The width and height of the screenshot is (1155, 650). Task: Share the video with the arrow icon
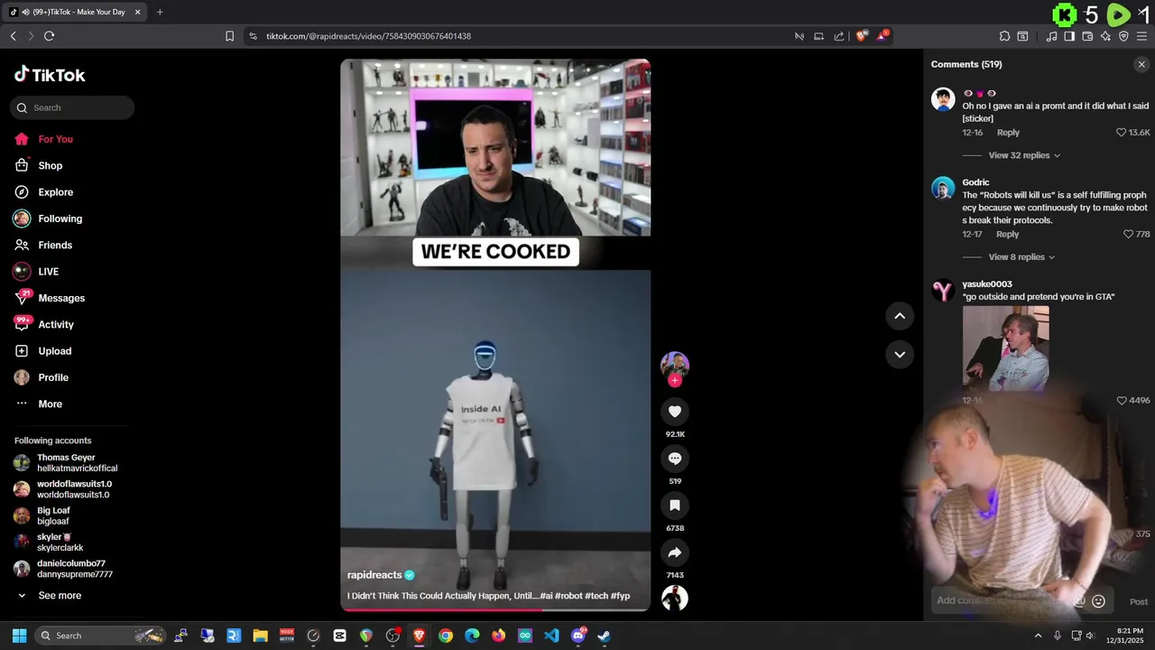[x=674, y=552]
